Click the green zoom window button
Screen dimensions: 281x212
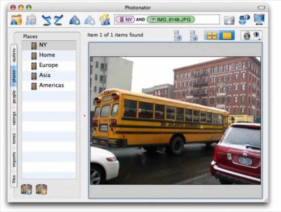(x=29, y=7)
